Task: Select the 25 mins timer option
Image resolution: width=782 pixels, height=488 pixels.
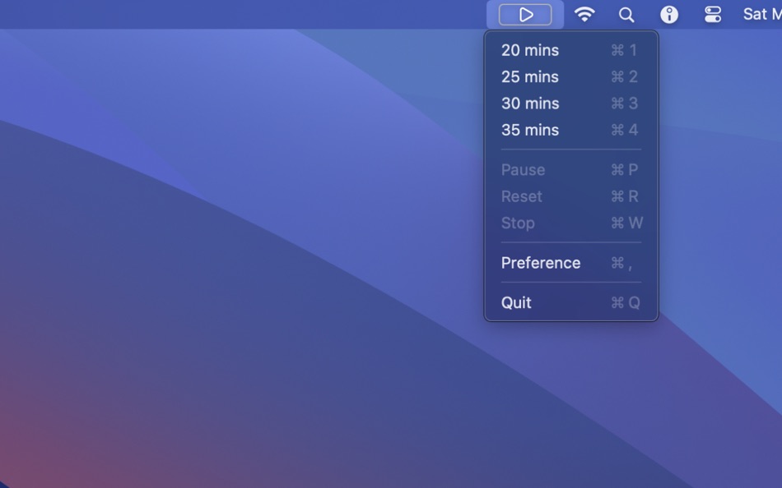Action: click(530, 76)
